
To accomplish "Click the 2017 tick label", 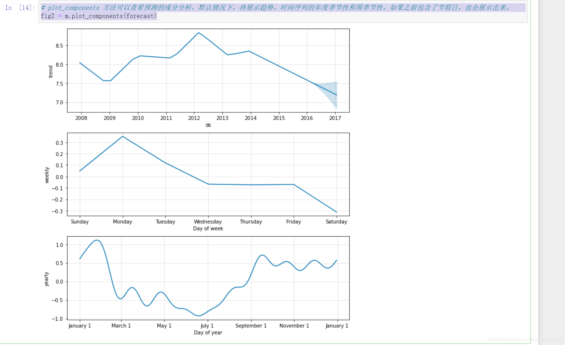I will pyautogui.click(x=335, y=118).
